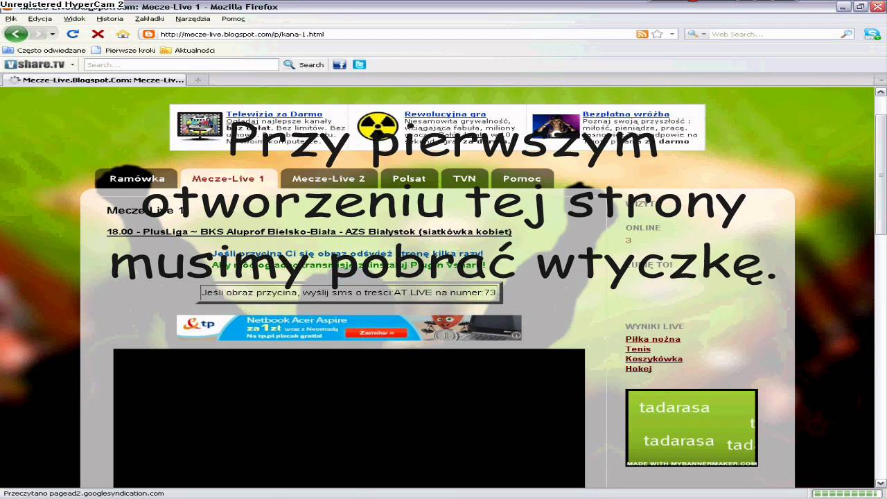Image resolution: width=887 pixels, height=499 pixels.
Task: Open the address bar history dropdown arrow
Action: pos(671,34)
